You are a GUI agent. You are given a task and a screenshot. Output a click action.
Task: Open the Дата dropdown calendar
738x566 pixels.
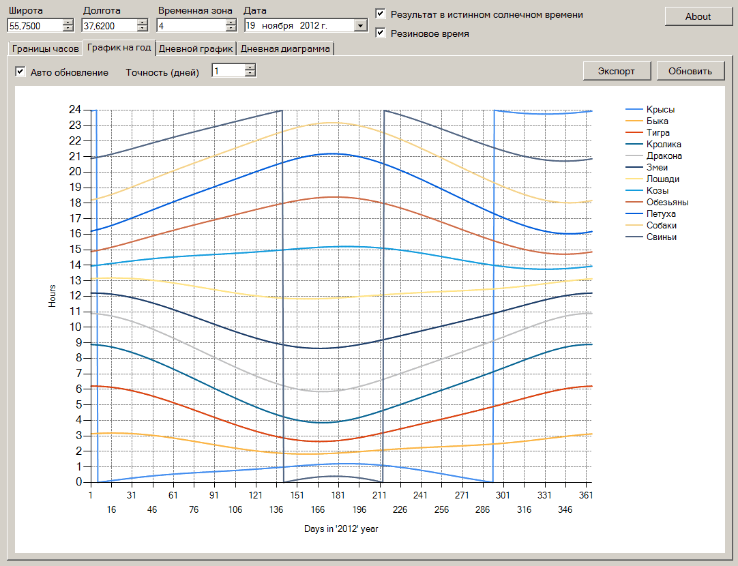click(x=360, y=26)
